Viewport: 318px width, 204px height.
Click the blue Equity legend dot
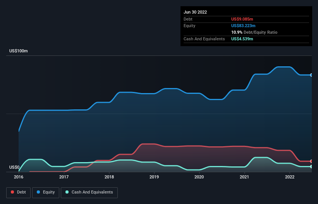tap(38, 192)
